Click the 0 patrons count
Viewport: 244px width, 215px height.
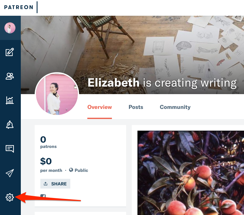(44, 139)
